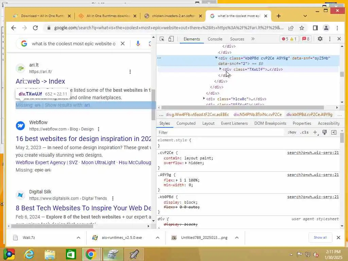This screenshot has height=261, width=348.
Task: Open DevTools settings gear
Action: pyautogui.click(x=320, y=39)
